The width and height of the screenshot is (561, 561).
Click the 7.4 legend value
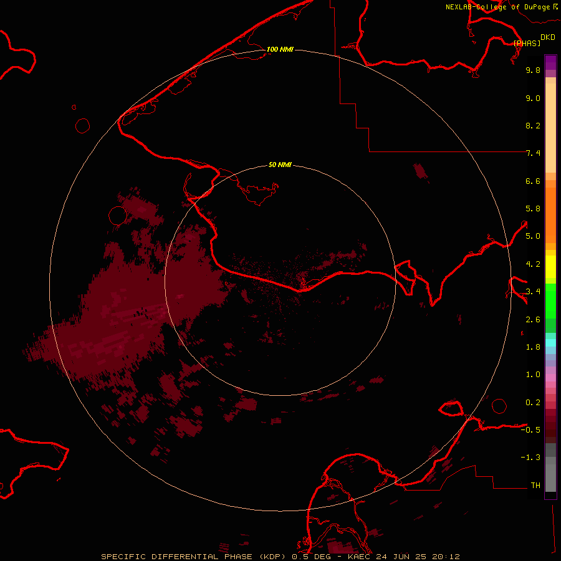click(x=533, y=153)
